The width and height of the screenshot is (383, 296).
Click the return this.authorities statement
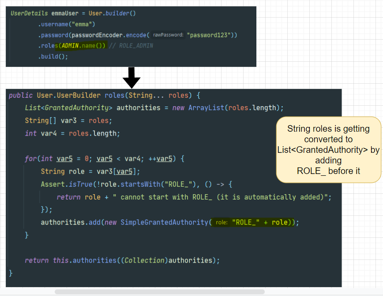122,260
